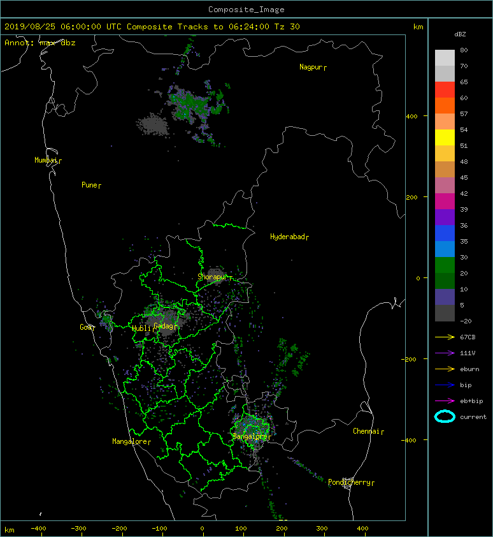This screenshot has width=493, height=537.
Task: Click the 'eb+bip' legend text
Action: click(x=471, y=401)
